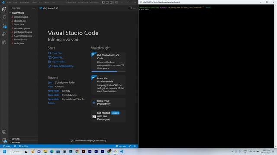Open editor More Actions ellipsis

(x=135, y=8)
